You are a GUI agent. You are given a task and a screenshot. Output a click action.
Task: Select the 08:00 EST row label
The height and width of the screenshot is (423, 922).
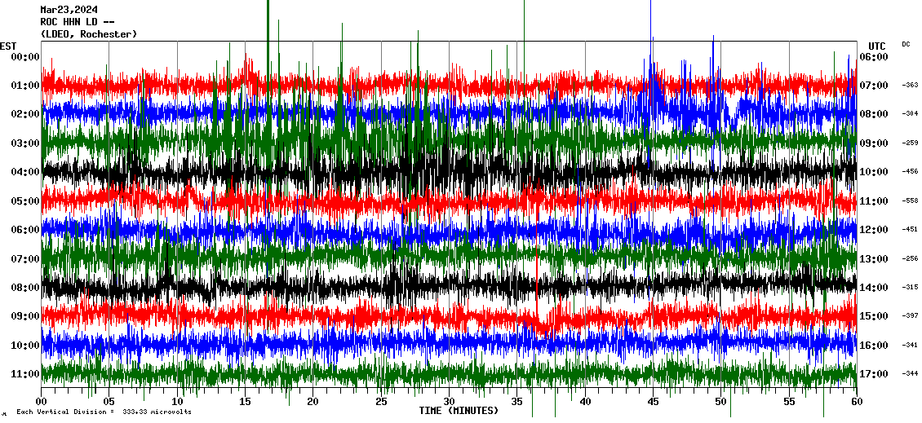(25, 288)
